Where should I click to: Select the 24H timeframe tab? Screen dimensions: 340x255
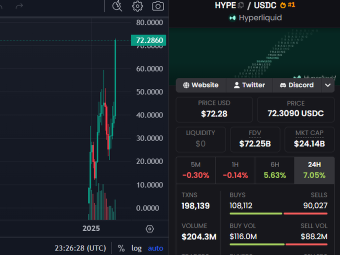click(314, 170)
